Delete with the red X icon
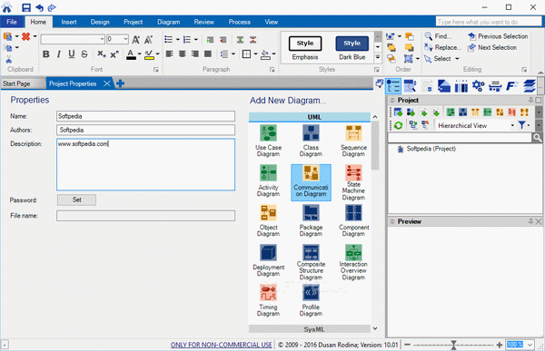 25,36
